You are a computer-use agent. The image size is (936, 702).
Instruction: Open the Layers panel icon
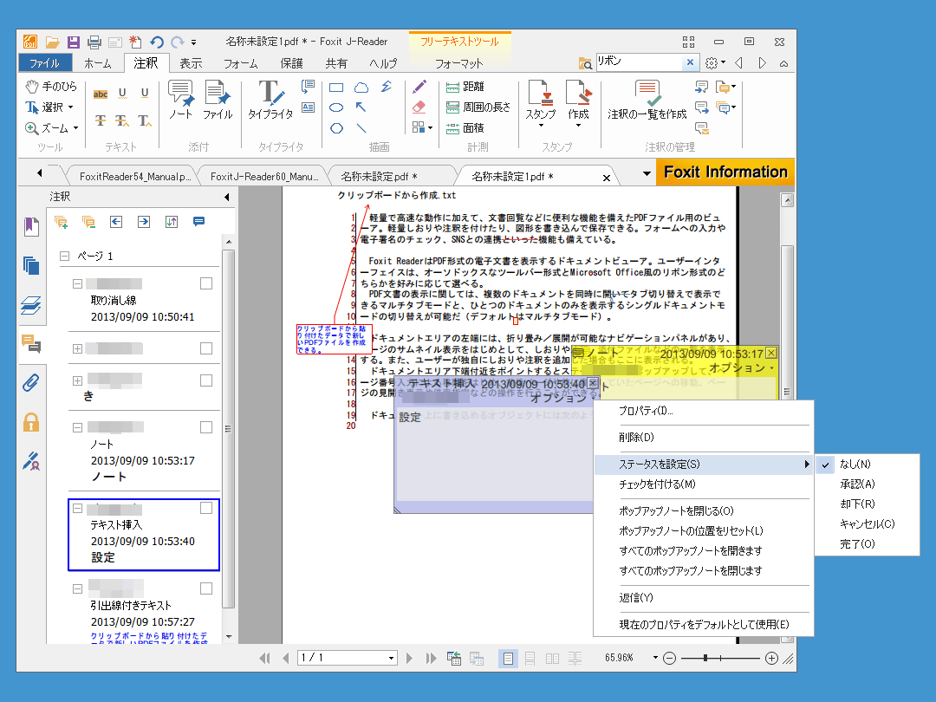(31, 305)
